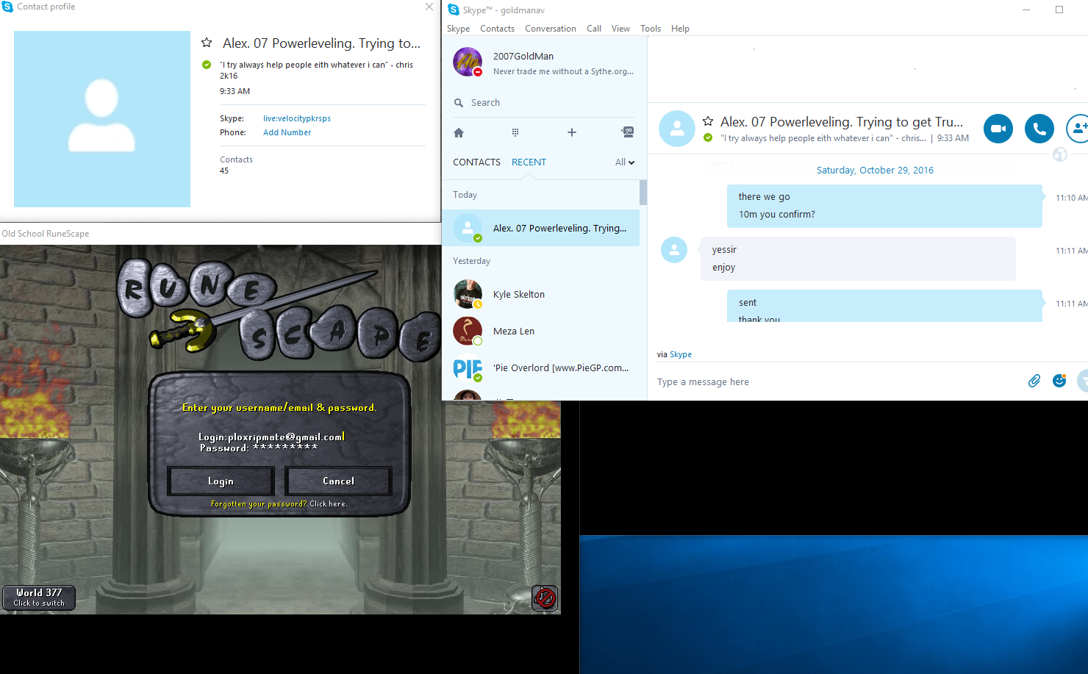Click the magnifier icon beside Search
Image resolution: width=1088 pixels, height=674 pixels.
point(459,103)
